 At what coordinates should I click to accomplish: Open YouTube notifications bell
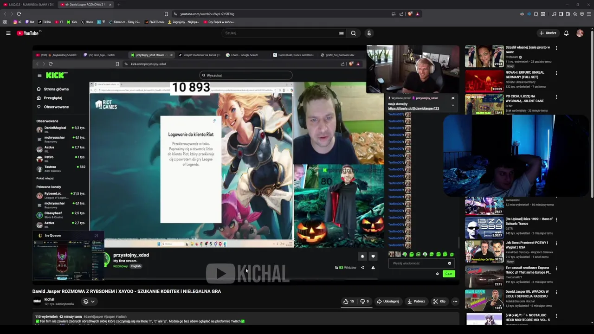pos(566,33)
